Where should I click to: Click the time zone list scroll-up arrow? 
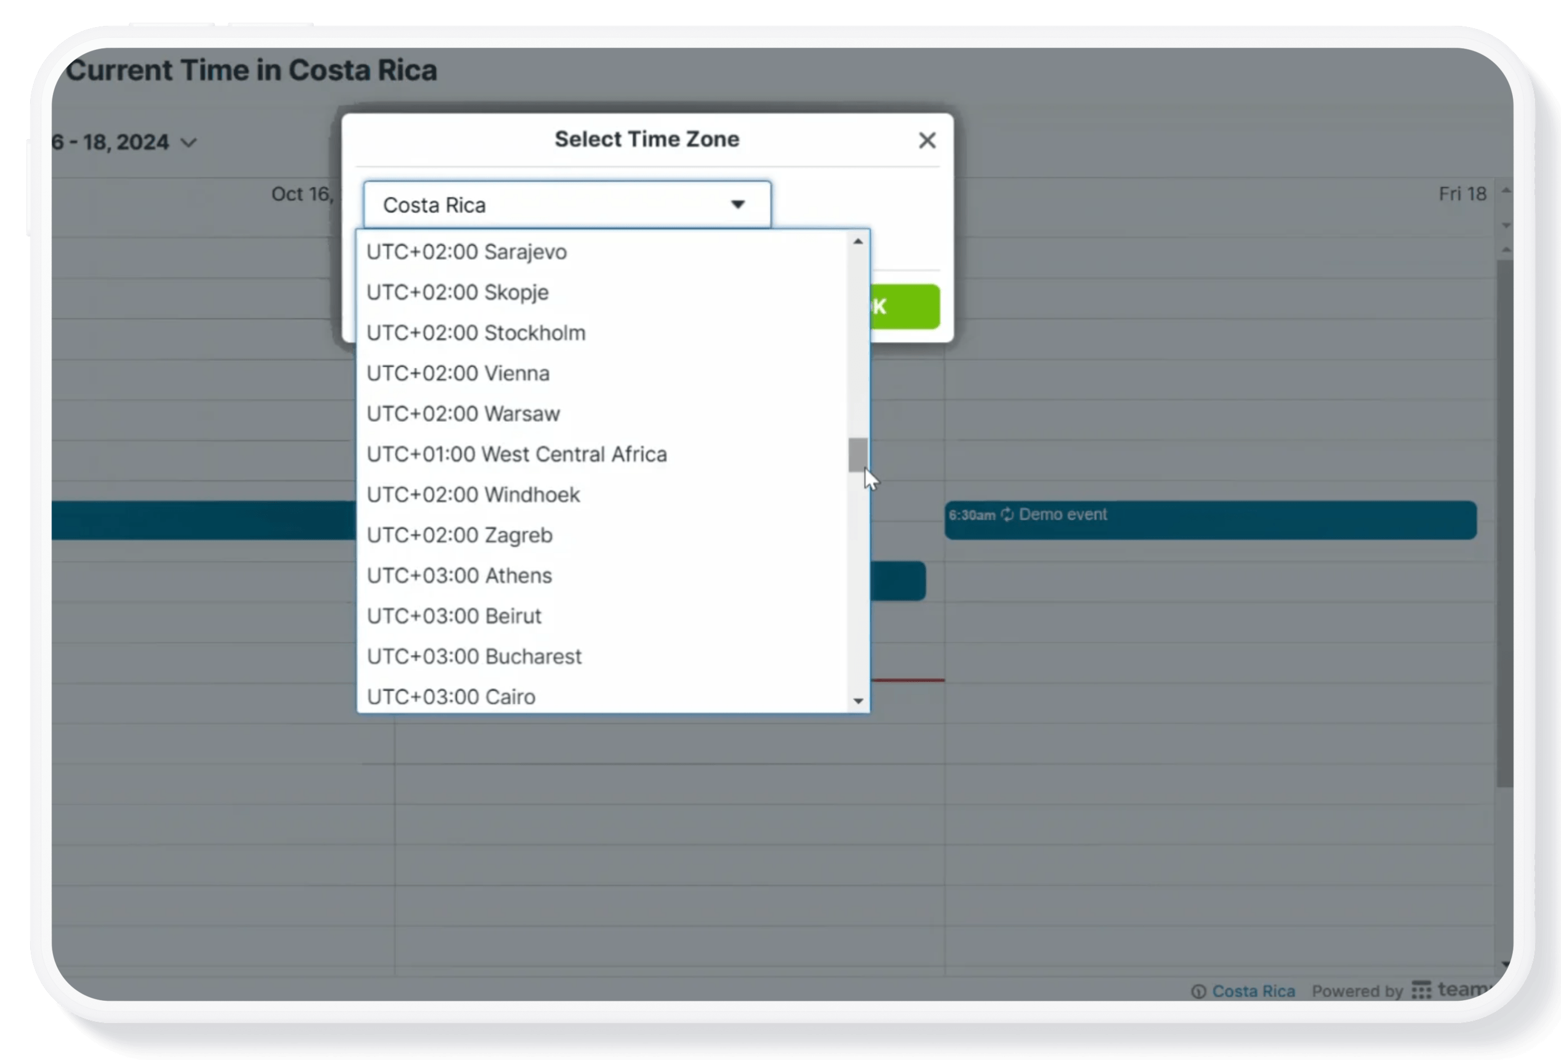[858, 241]
